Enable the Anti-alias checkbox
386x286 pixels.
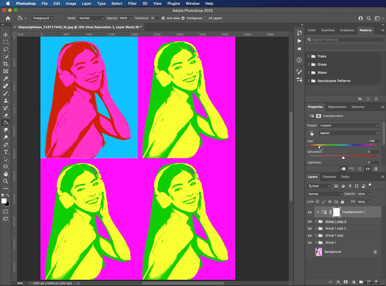pos(163,18)
